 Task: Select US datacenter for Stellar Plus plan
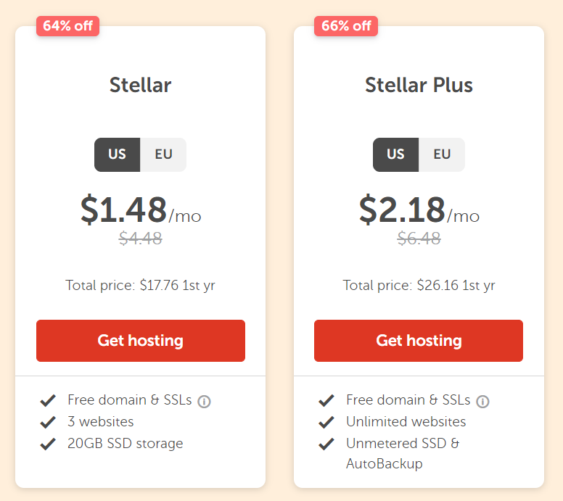tap(395, 154)
